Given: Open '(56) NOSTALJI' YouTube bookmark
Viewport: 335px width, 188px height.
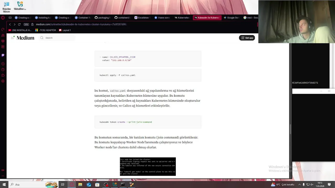Looking at the screenshot, I should [20, 30].
